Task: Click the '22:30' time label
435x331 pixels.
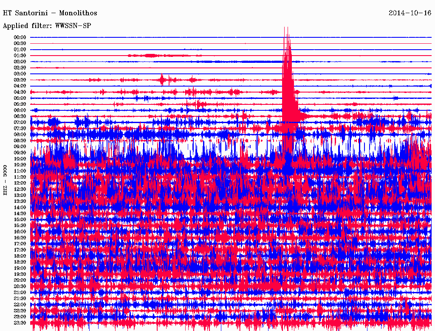Action: [x=20, y=311]
